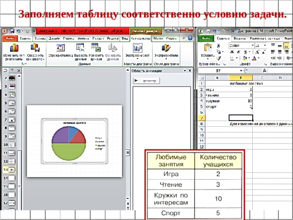
Task: Click the Copy icon in Excel clipboard group
Action: pos(218,52)
